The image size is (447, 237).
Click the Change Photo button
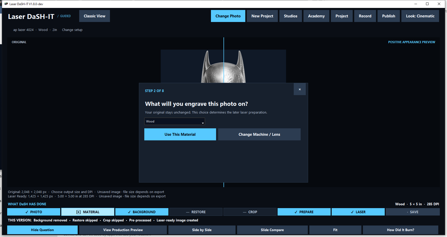tap(228, 16)
